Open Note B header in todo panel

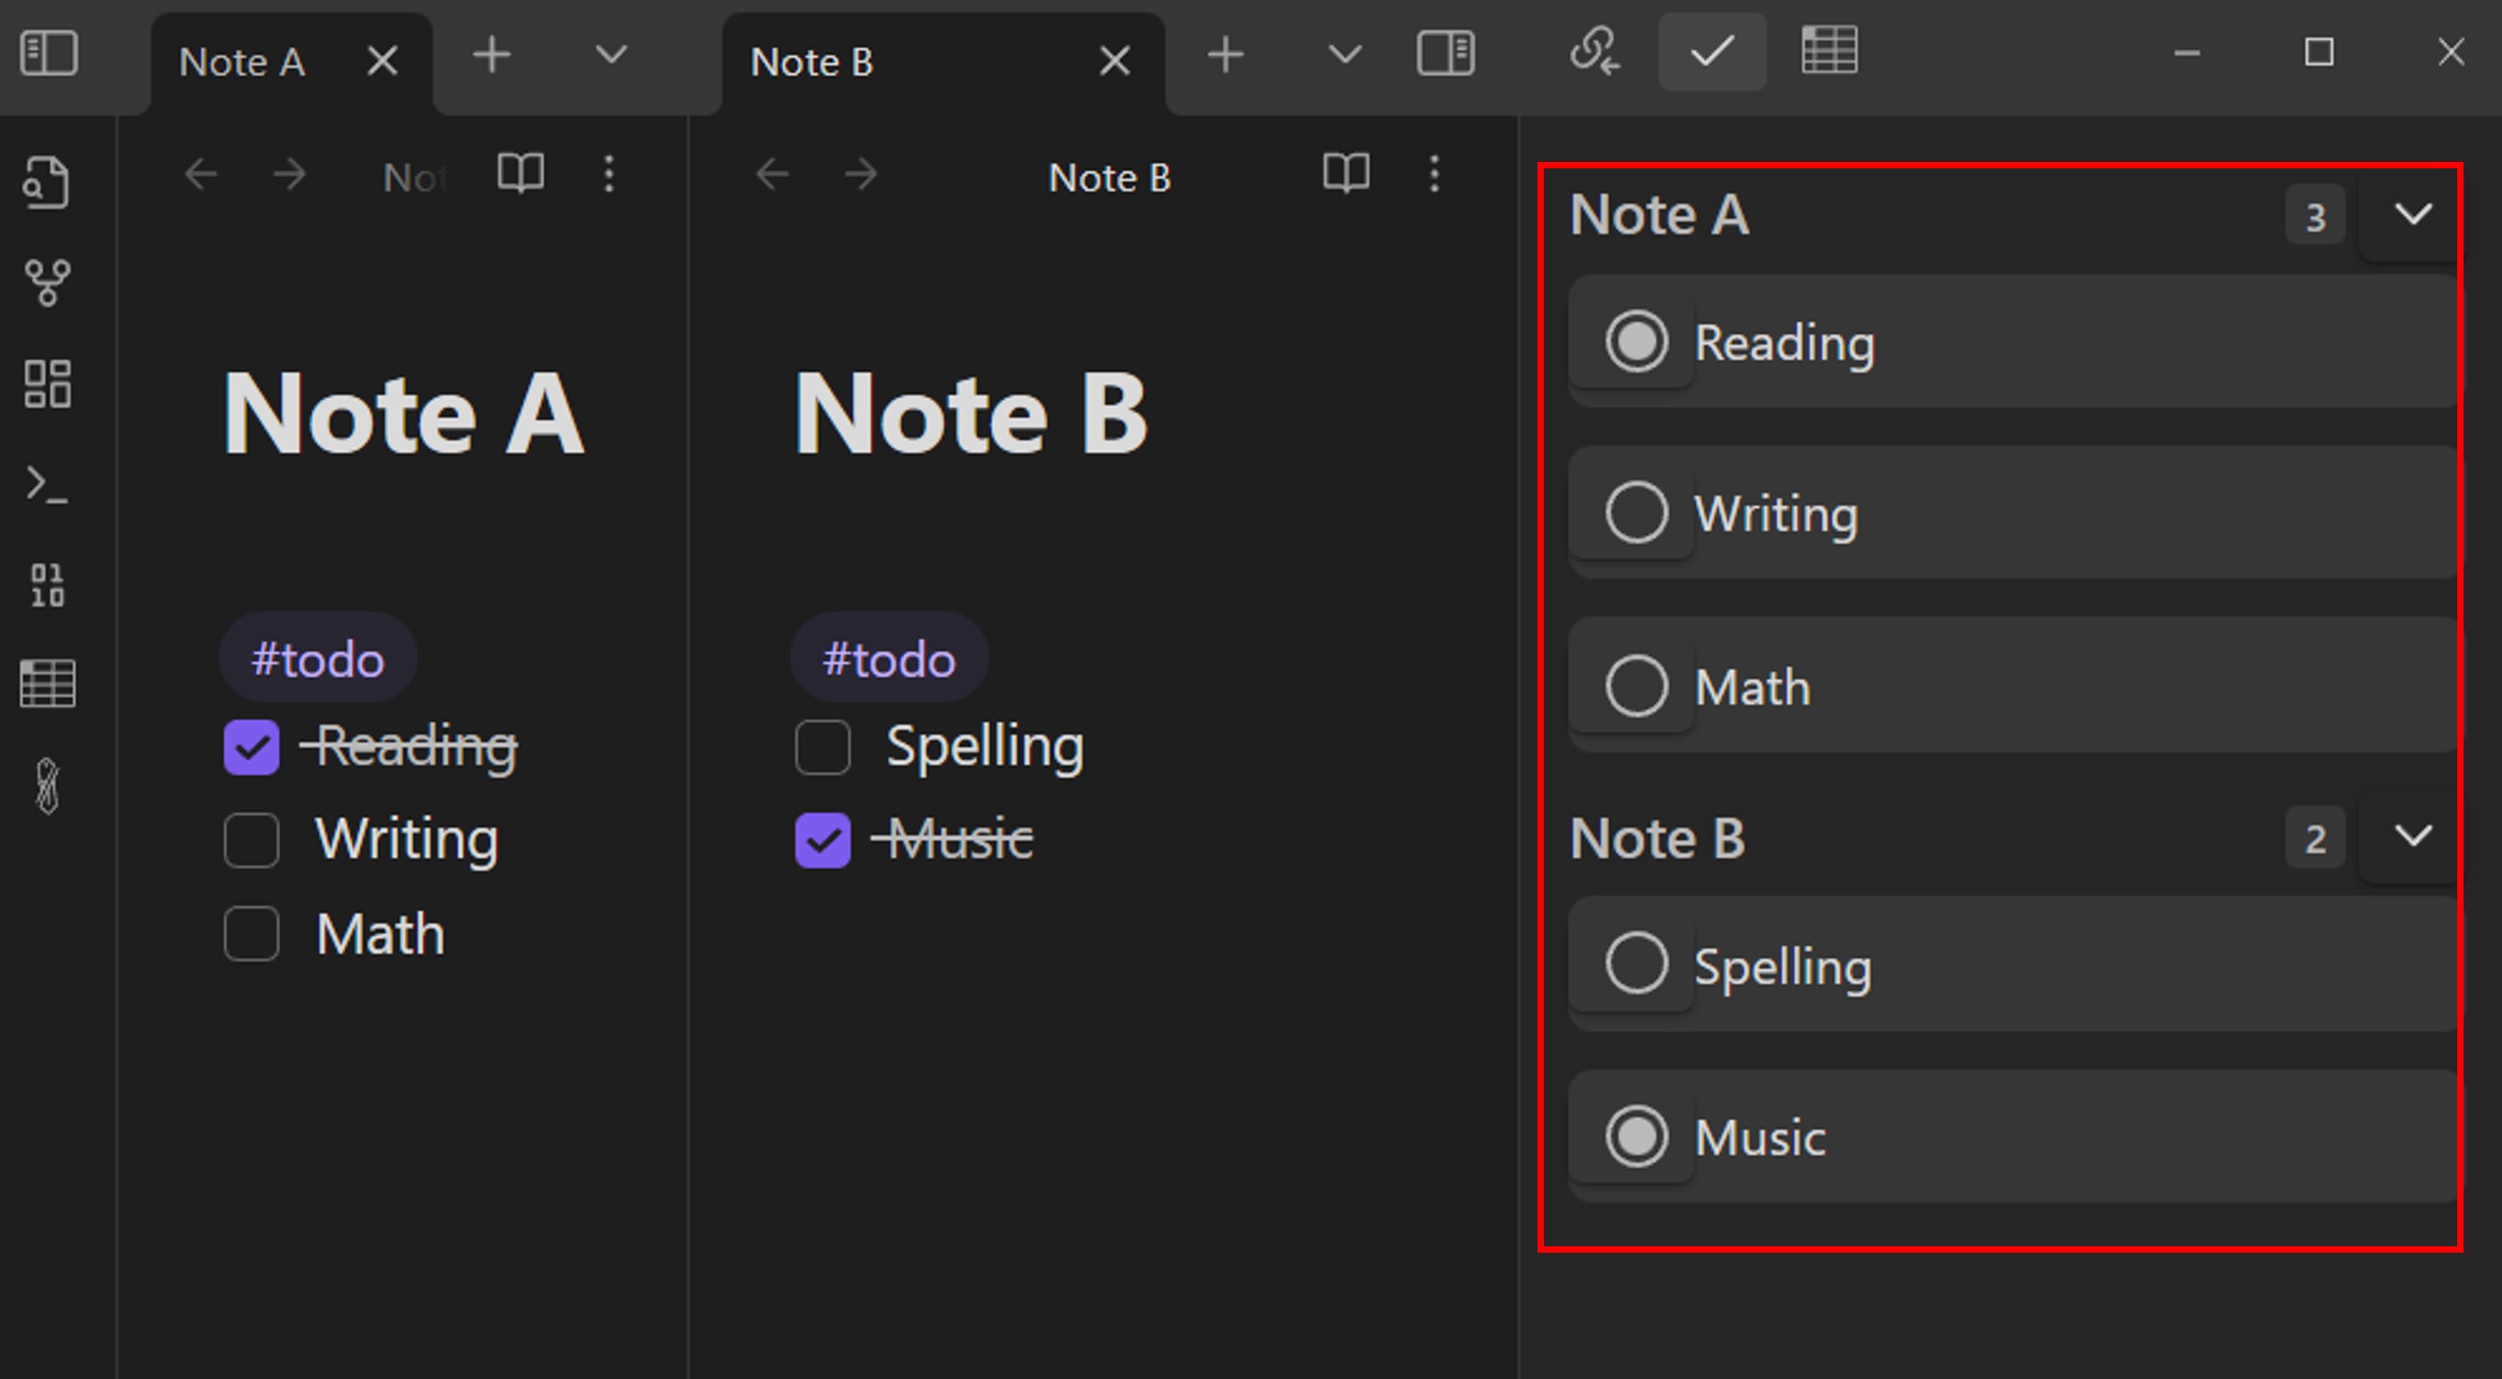pos(1657,837)
